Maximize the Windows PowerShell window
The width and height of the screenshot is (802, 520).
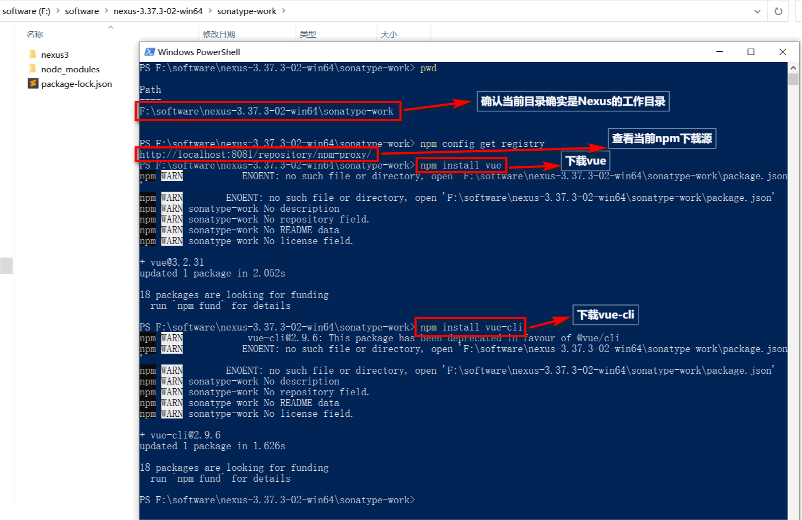751,52
